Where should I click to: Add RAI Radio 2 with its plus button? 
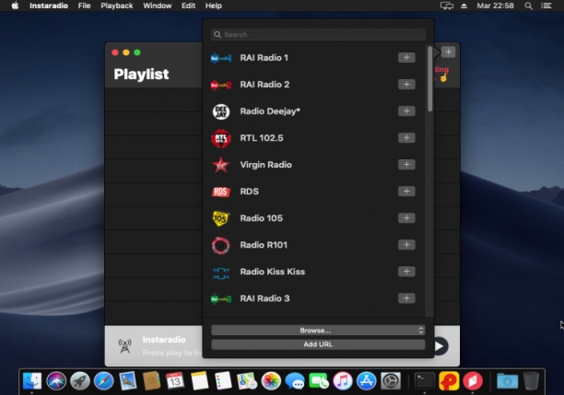406,84
